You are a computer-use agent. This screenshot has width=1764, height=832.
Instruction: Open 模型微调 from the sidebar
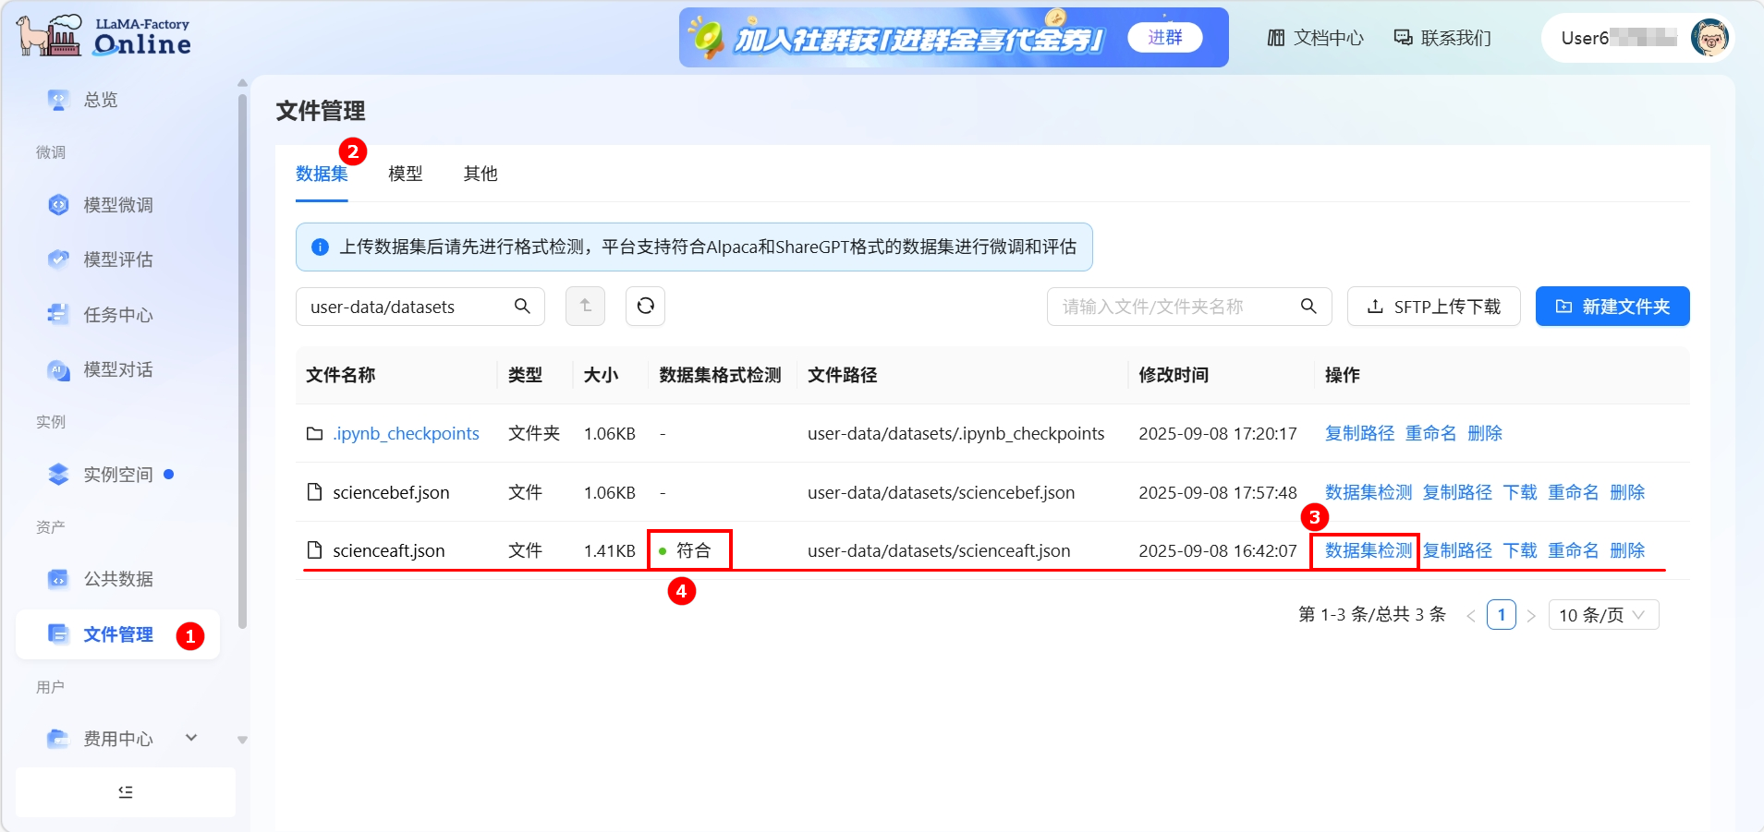click(x=118, y=205)
